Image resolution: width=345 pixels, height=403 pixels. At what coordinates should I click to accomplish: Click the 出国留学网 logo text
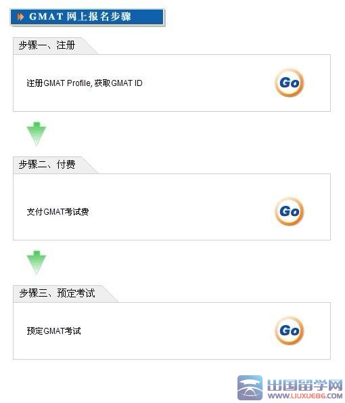tap(304, 385)
